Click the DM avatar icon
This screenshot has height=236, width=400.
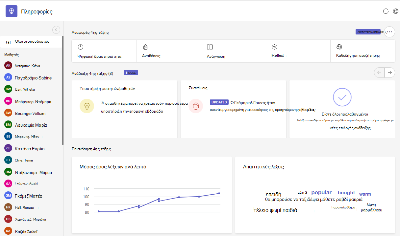(x=8, y=172)
